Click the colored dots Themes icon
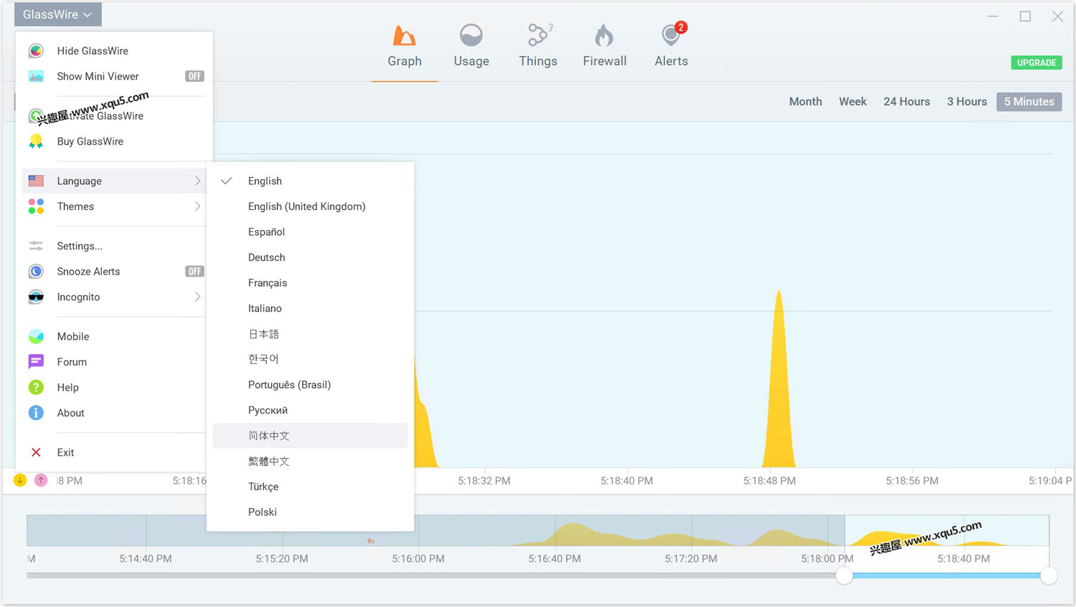 [36, 206]
